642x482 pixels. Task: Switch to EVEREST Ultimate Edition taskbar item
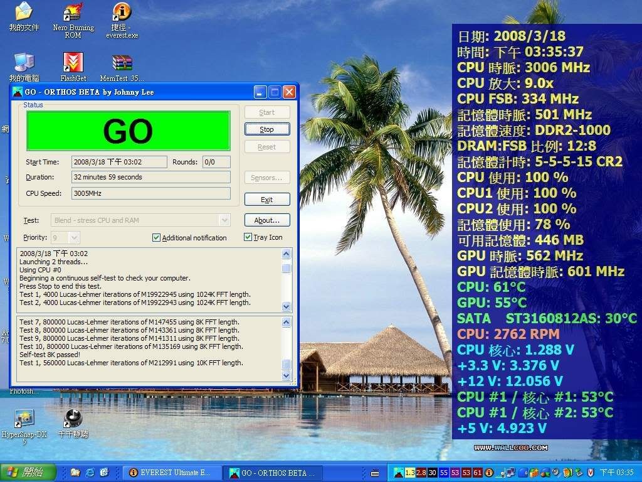click(x=171, y=473)
